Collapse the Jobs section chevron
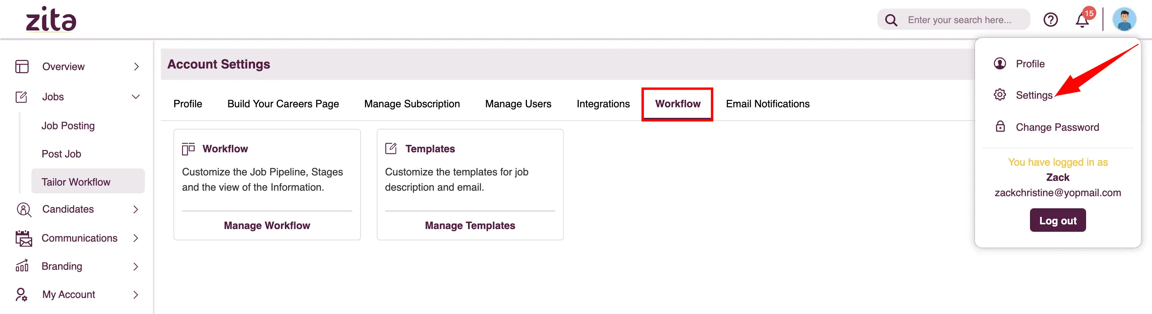This screenshot has height=314, width=1152. point(136,97)
